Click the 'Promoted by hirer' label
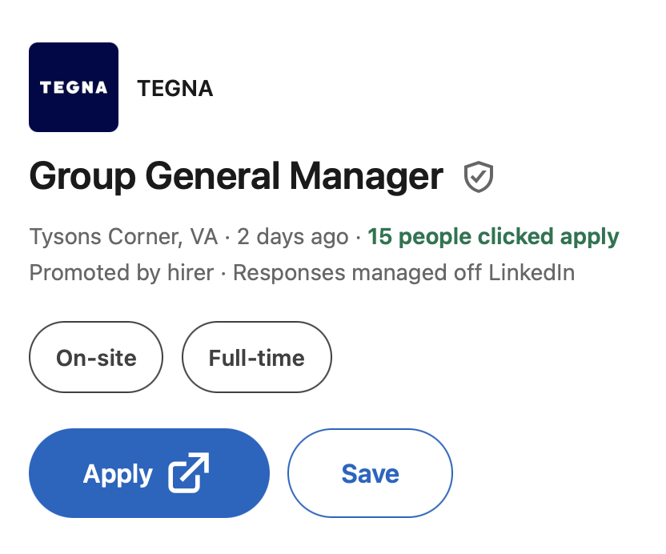666x554 pixels. 122,272
